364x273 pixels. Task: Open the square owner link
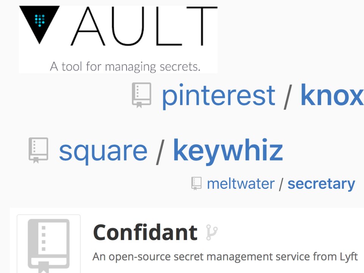[103, 152]
